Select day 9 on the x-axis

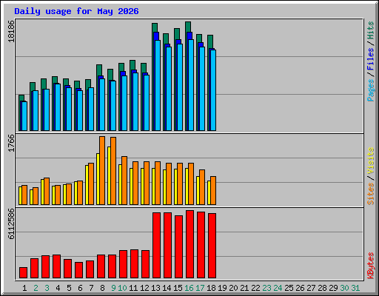pos(113,288)
